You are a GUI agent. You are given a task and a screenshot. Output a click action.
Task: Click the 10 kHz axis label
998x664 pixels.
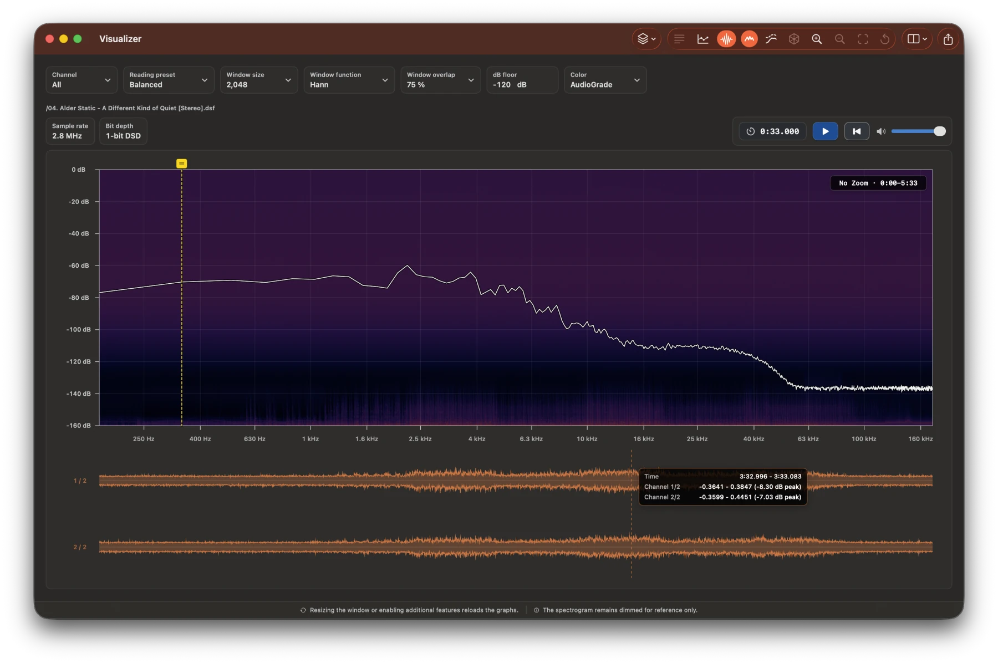587,439
